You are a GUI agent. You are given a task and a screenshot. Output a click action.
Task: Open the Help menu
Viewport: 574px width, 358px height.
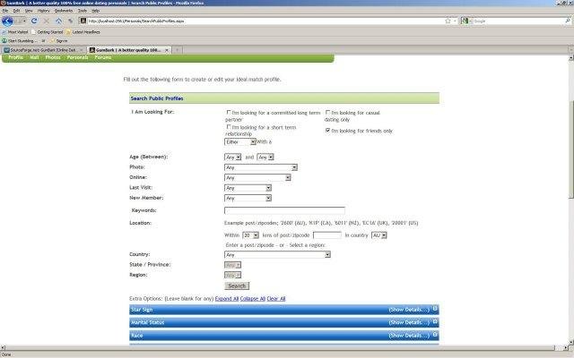point(96,11)
